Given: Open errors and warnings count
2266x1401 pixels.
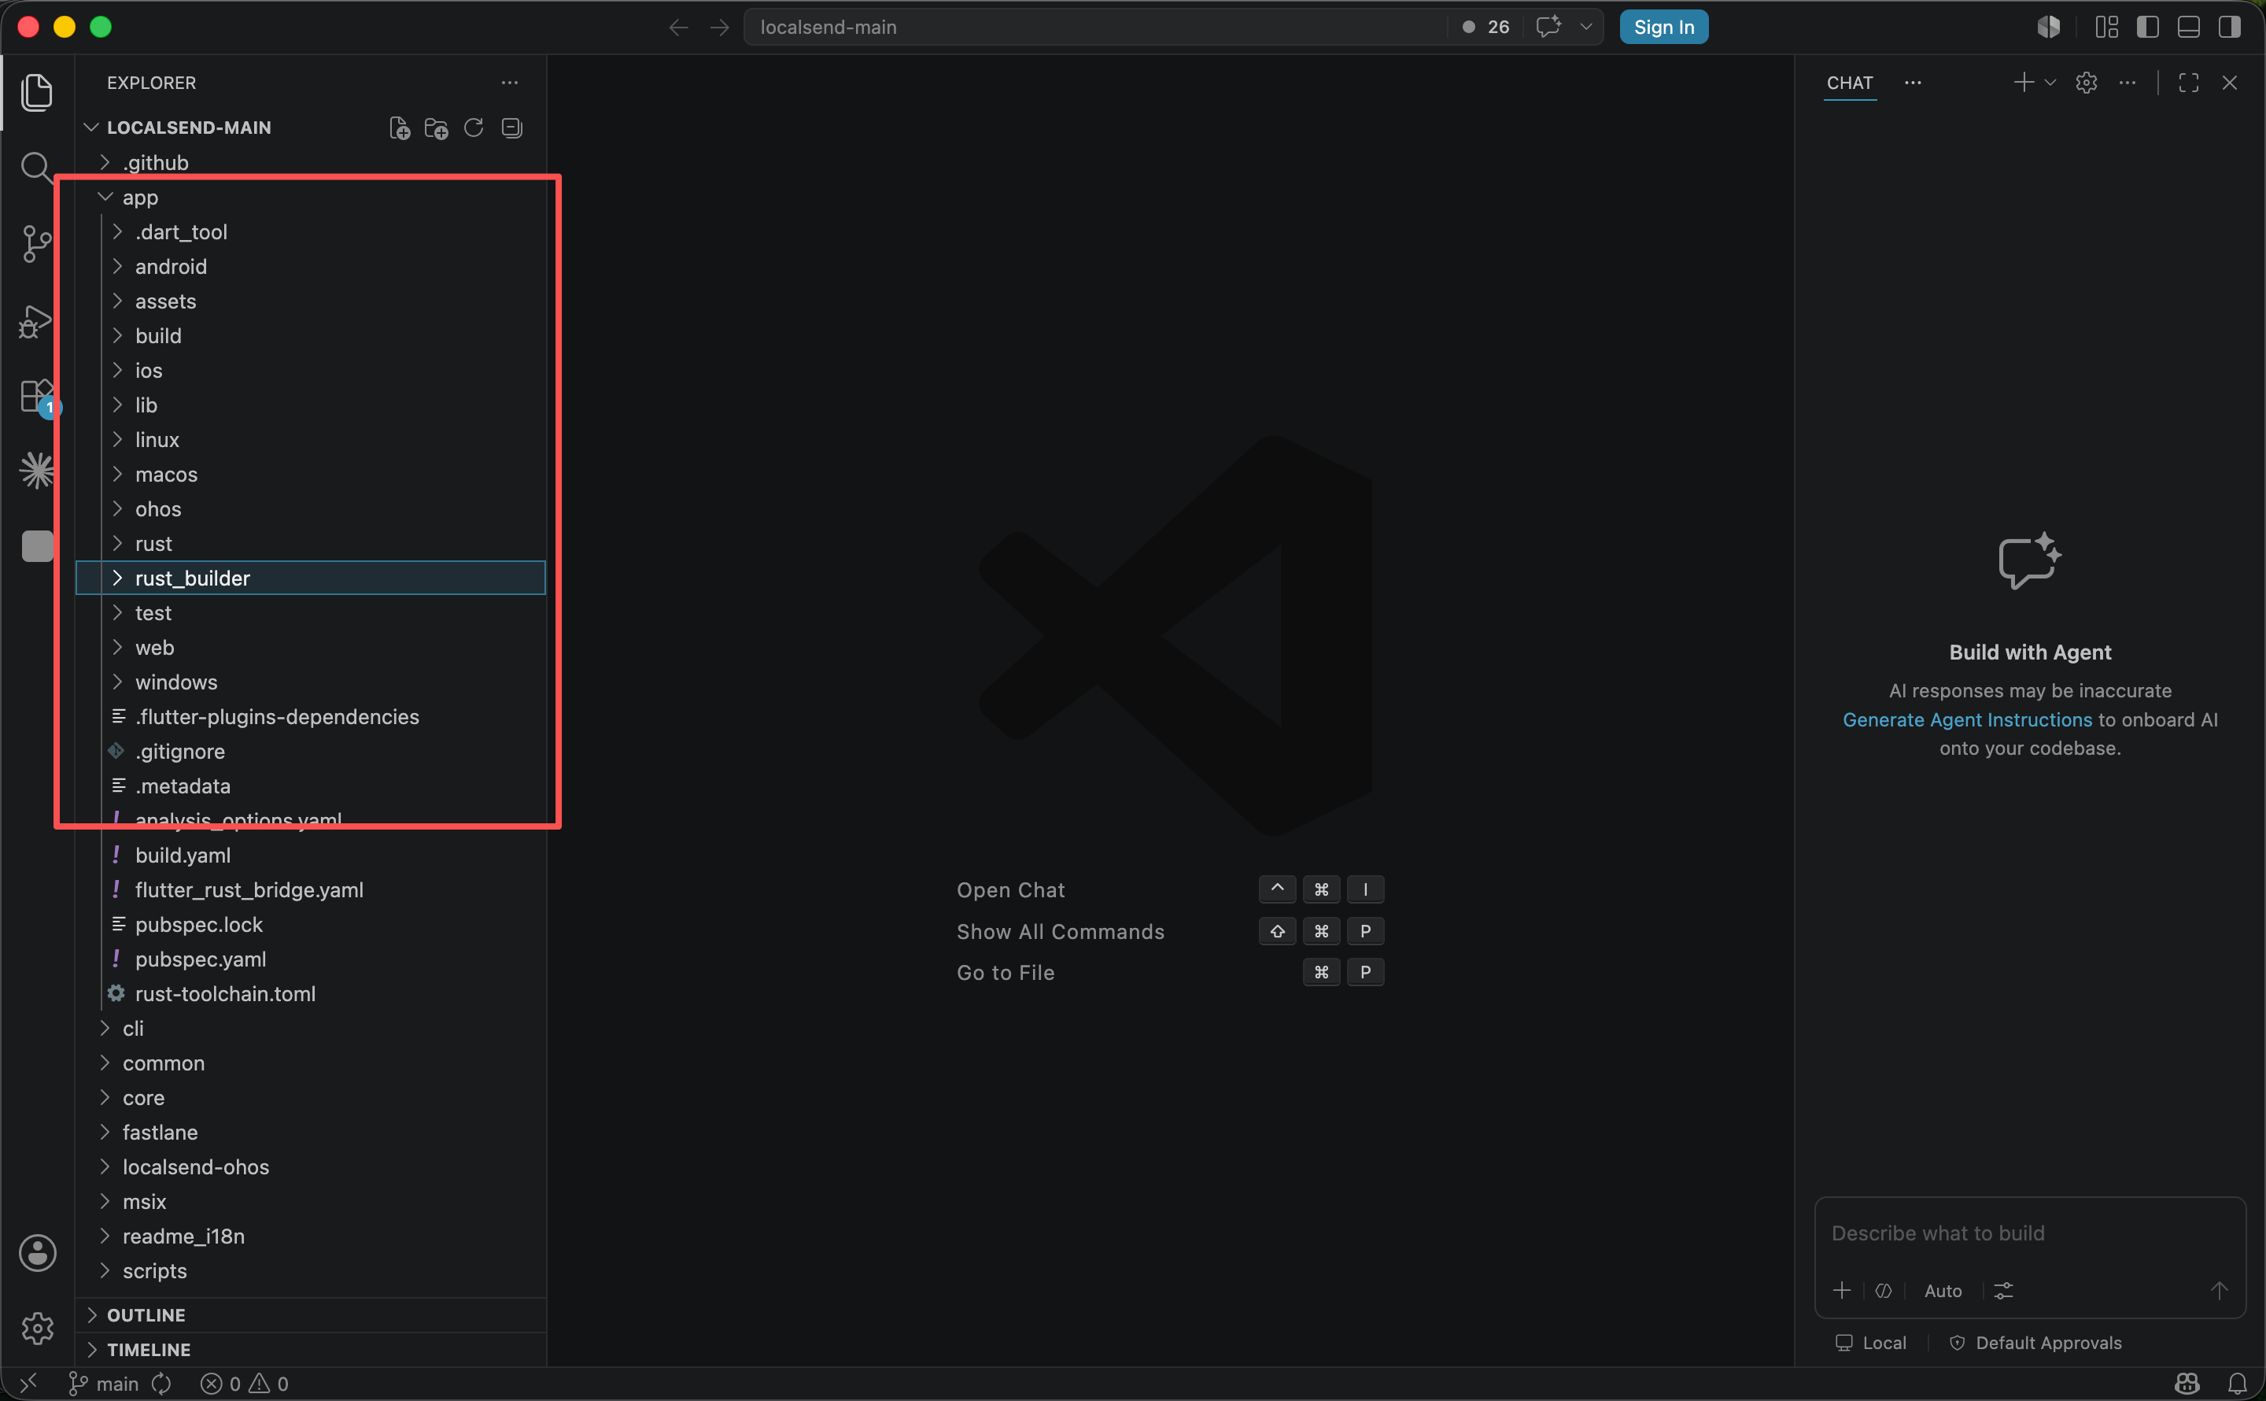Looking at the screenshot, I should (245, 1384).
